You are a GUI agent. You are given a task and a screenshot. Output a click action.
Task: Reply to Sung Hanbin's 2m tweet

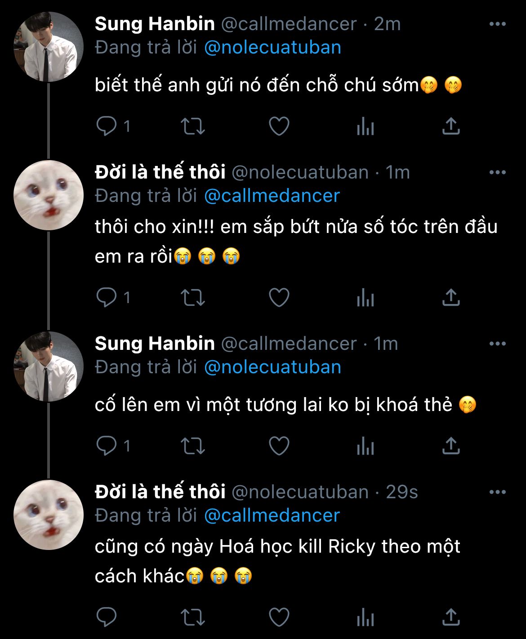point(107,126)
